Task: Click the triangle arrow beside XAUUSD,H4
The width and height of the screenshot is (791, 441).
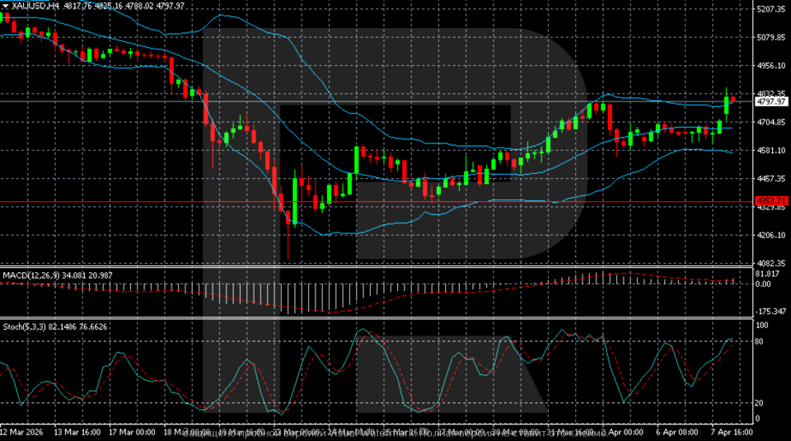Action: point(5,5)
